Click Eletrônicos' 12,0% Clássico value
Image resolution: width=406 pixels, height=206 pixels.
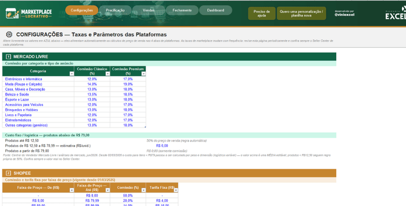[92, 79]
